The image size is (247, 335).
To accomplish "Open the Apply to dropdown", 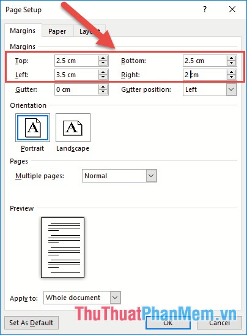I will [82, 298].
